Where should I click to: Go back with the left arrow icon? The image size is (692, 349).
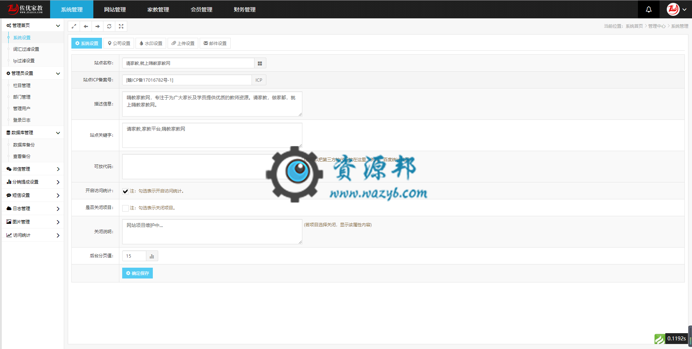tap(86, 26)
